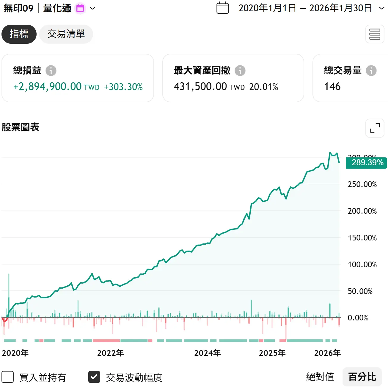Uncheck the 交易波動幅度 checkbox
The width and height of the screenshot is (388, 387).
pos(94,377)
